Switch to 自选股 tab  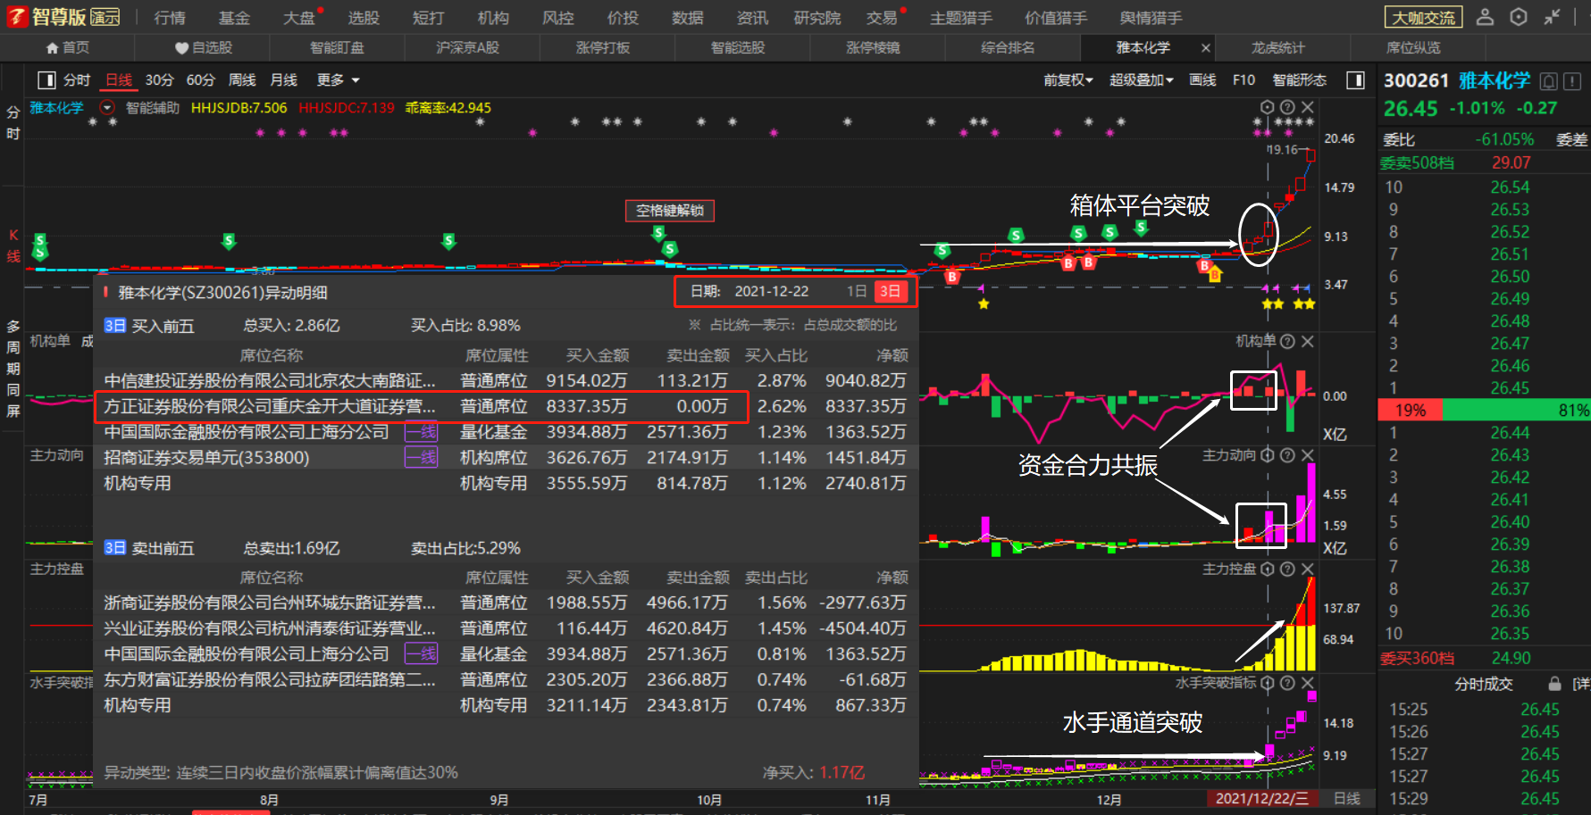point(204,47)
